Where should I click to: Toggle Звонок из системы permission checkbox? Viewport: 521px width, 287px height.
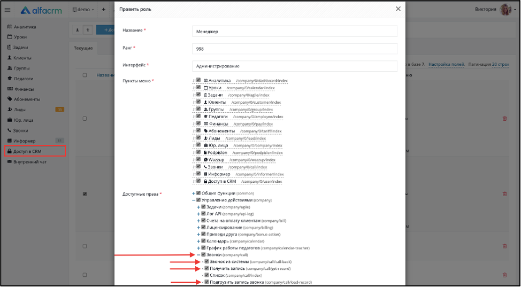206,261
